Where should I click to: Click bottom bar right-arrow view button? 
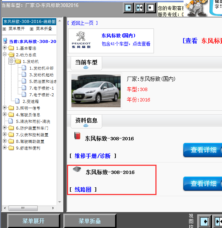[x=205, y=221]
